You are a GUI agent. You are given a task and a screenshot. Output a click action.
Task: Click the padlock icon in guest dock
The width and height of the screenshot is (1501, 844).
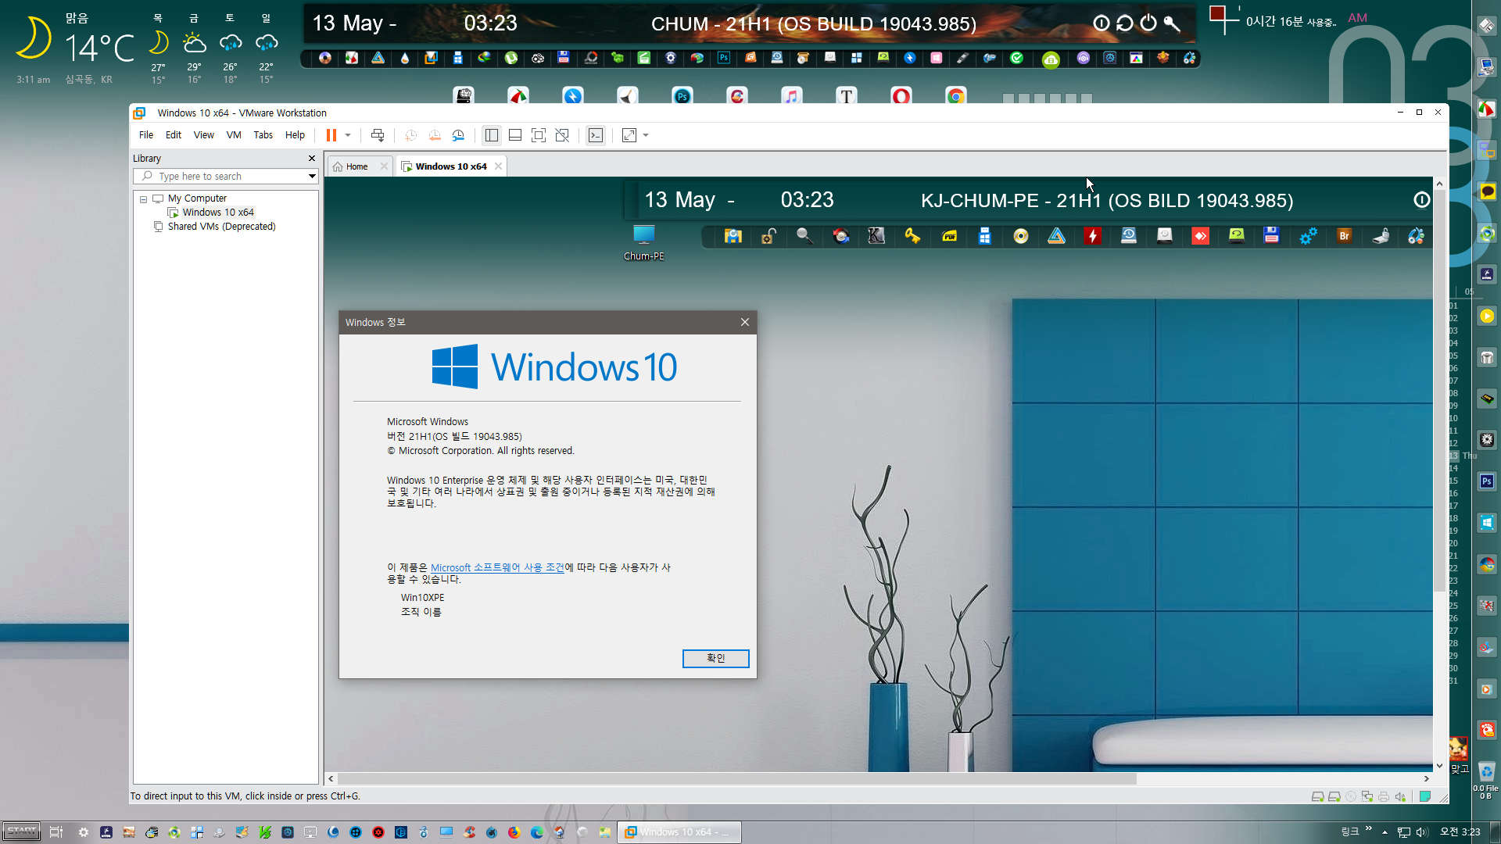point(768,236)
